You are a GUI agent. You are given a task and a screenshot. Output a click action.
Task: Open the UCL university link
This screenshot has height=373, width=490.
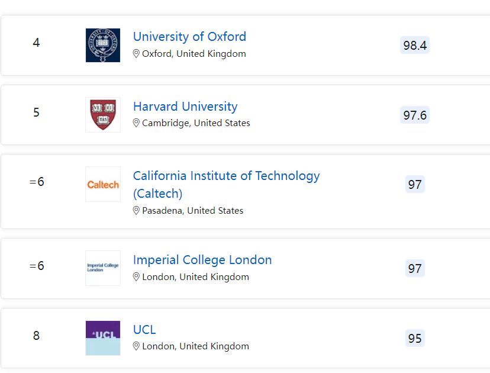pos(144,330)
